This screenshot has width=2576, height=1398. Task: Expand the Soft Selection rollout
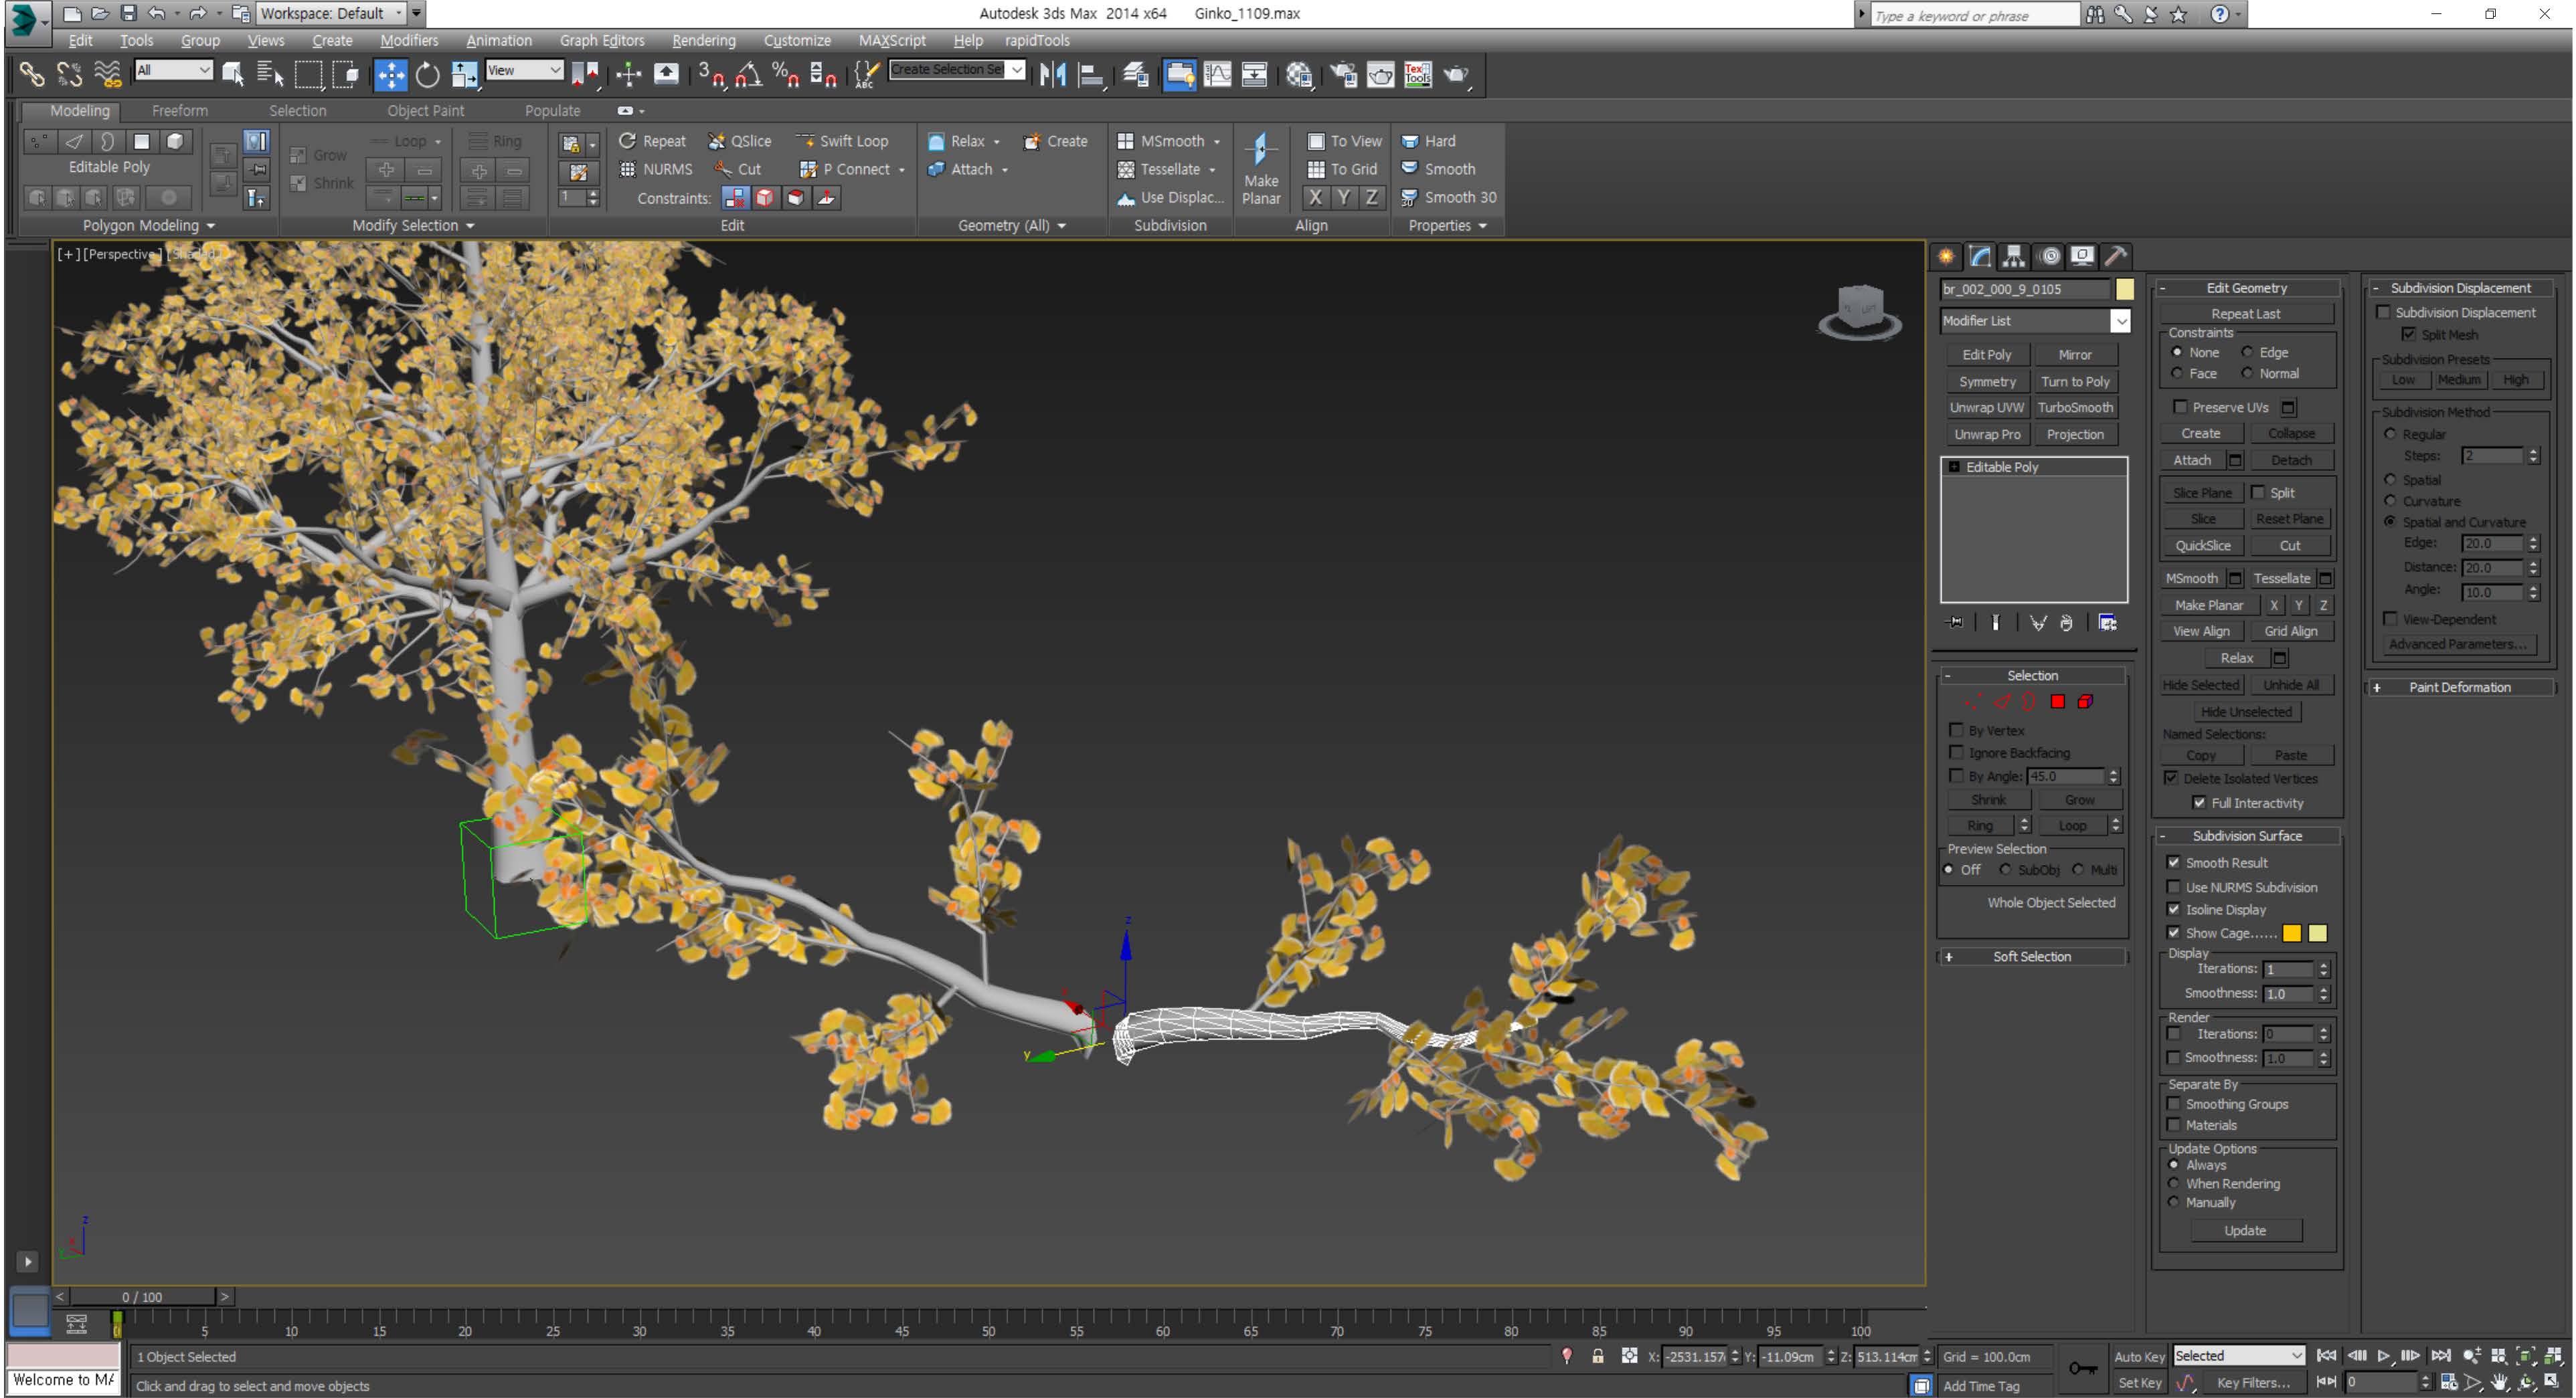pyautogui.click(x=2032, y=957)
